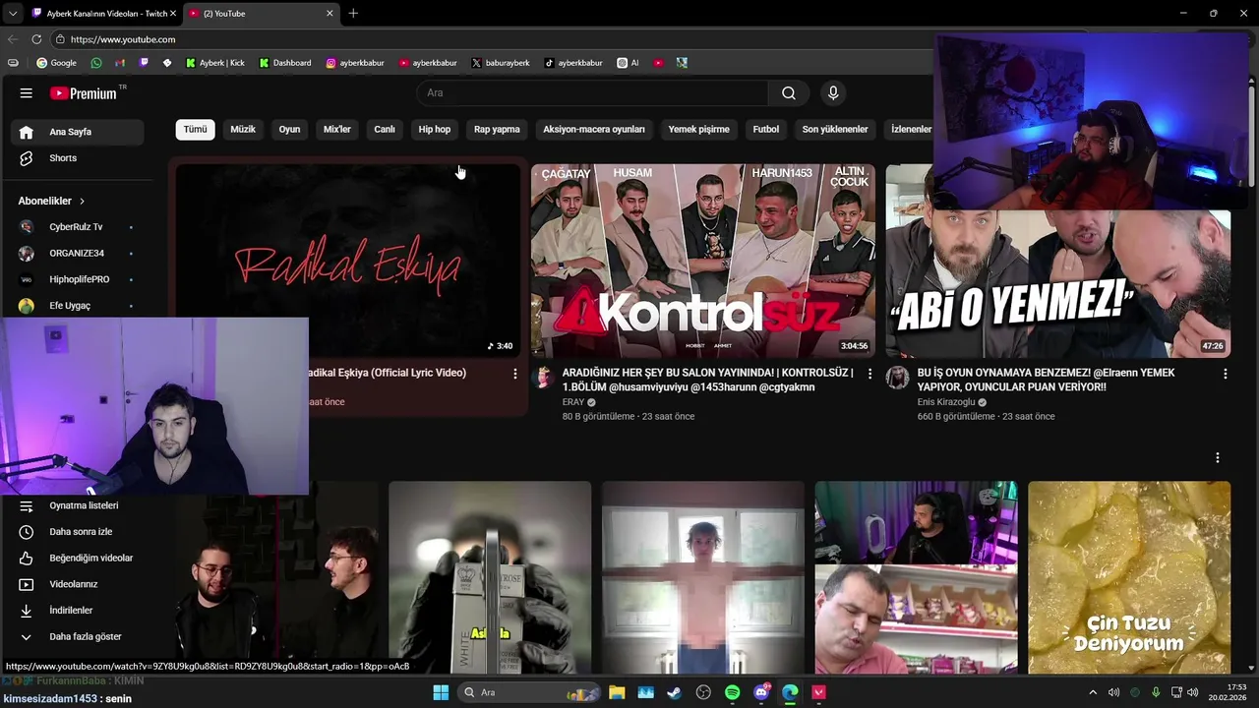Viewport: 1259px width, 708px height.
Task: Select the Aksiyon-macera oyunları chip
Action: (594, 130)
